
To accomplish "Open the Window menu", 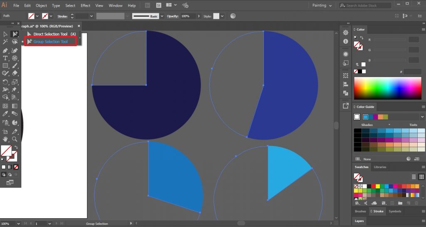I will click(x=116, y=5).
